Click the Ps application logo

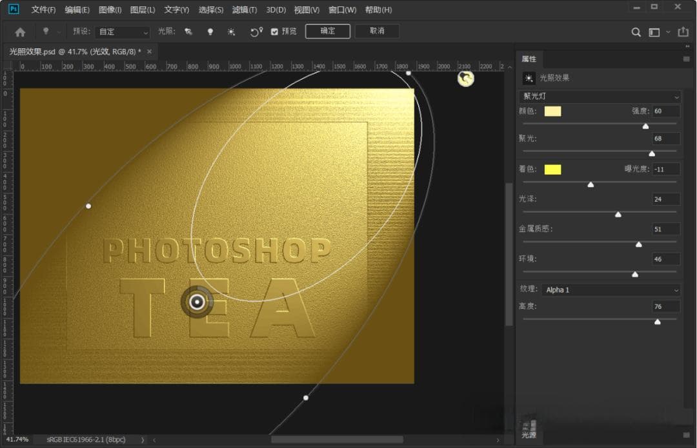coord(14,9)
